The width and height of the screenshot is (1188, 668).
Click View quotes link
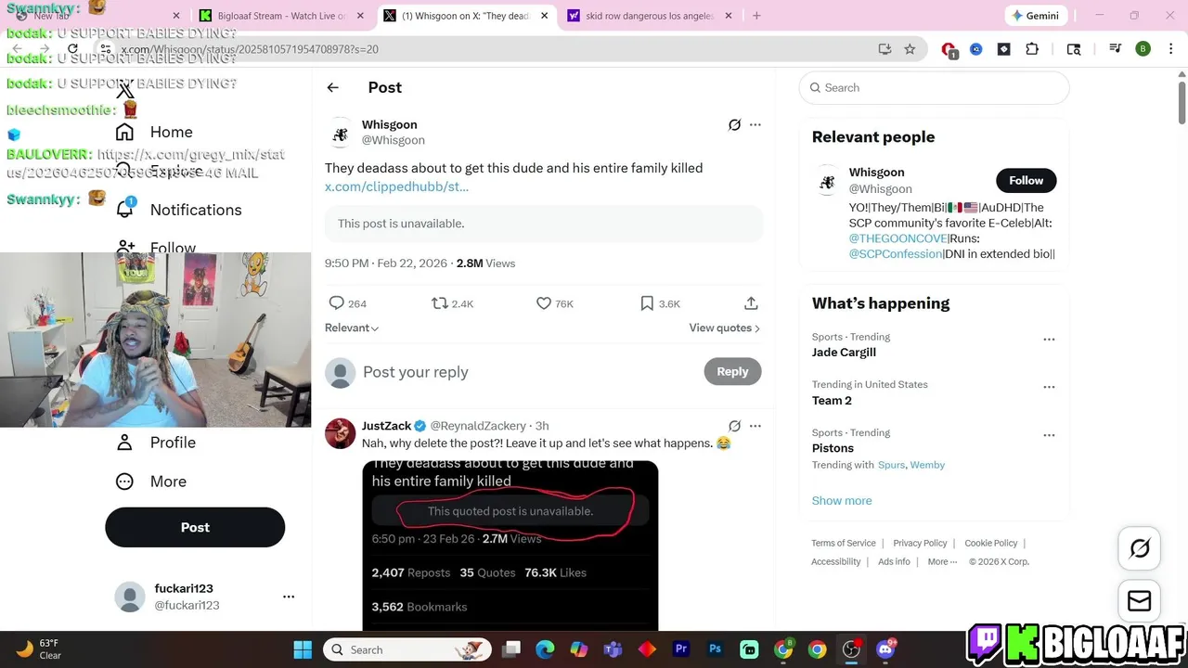point(724,328)
